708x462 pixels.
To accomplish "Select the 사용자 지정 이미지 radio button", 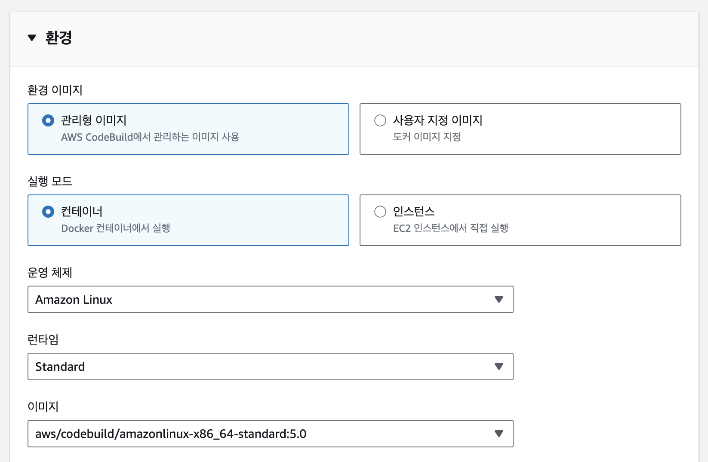I will tap(380, 120).
